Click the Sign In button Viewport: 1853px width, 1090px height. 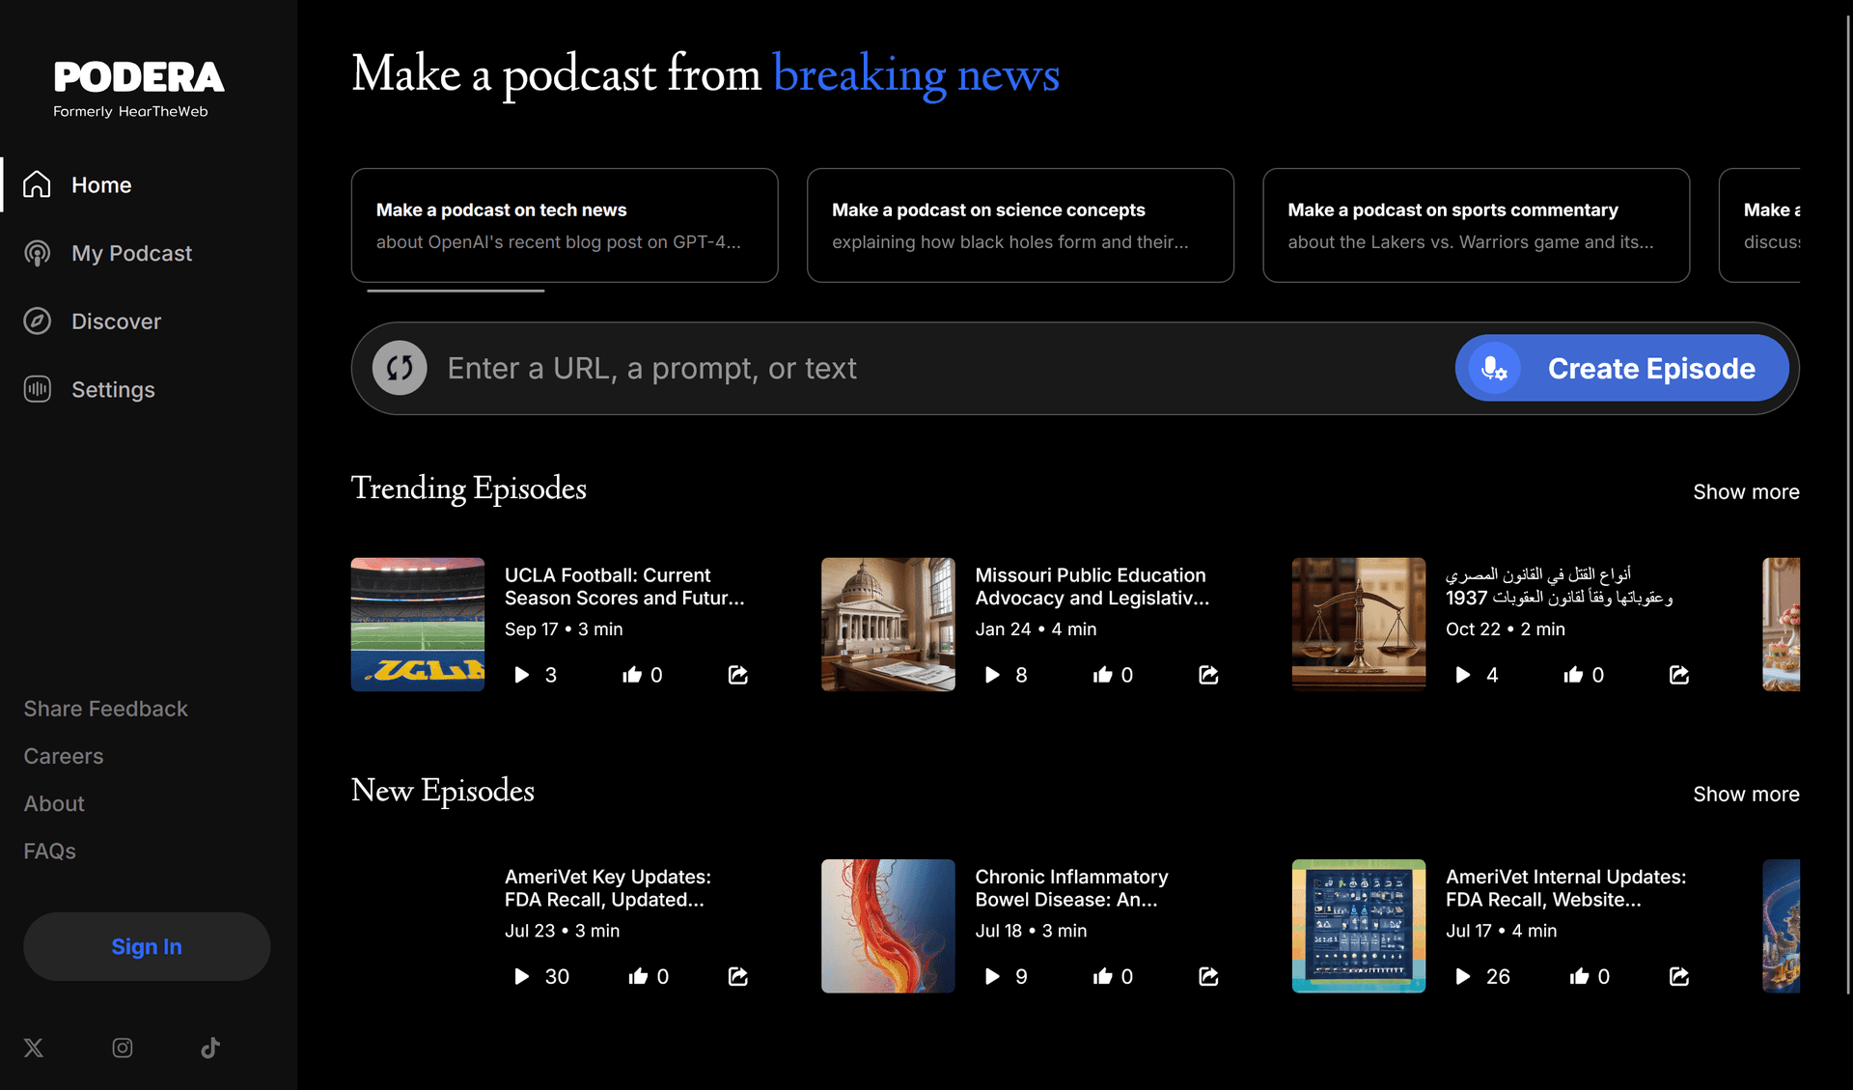147,947
